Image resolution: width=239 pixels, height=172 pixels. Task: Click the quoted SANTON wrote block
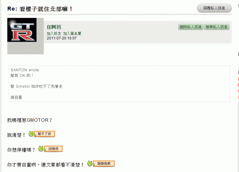(119, 84)
